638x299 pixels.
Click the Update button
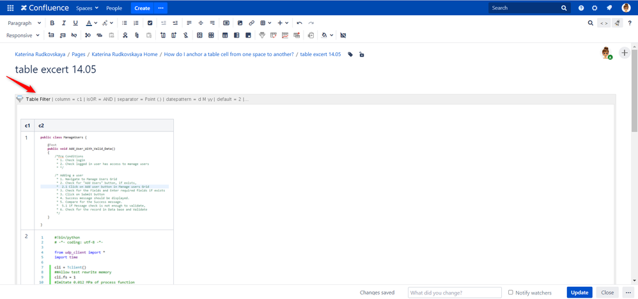(579, 293)
